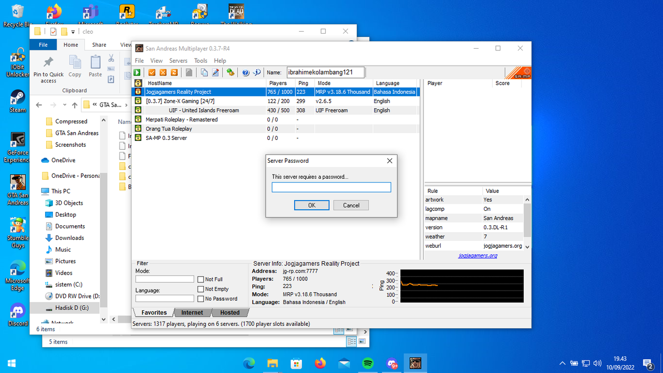Viewport: 663px width, 373px height.
Task: Open the SA-MP Servers menu
Action: coord(178,61)
